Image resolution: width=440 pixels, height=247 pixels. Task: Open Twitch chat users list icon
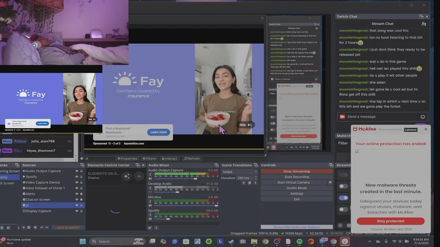pyautogui.click(x=424, y=24)
